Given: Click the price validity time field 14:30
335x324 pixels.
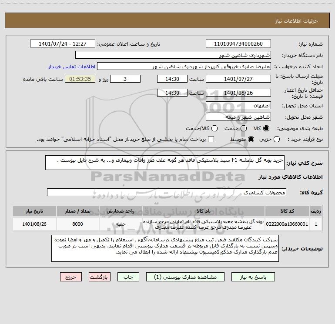Looking at the screenshot, I should tap(172, 93).
